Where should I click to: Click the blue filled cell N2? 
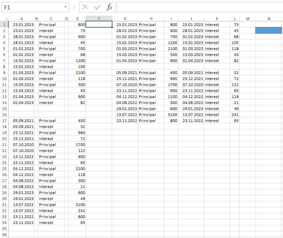[269, 30]
